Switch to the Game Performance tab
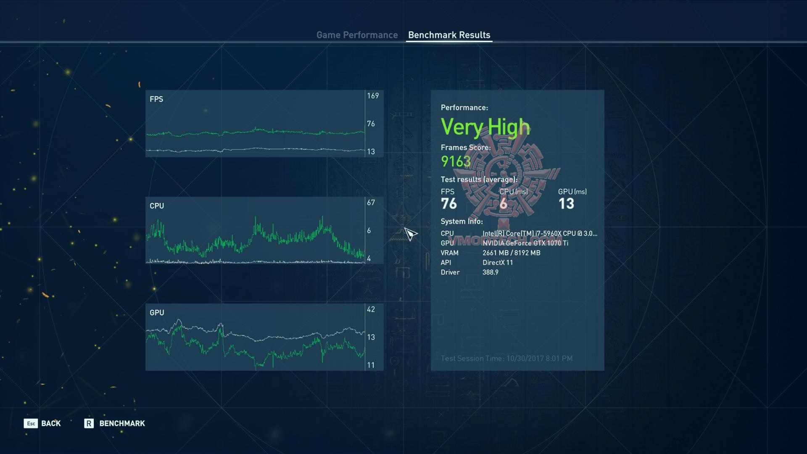Image resolution: width=807 pixels, height=454 pixels. 357,35
